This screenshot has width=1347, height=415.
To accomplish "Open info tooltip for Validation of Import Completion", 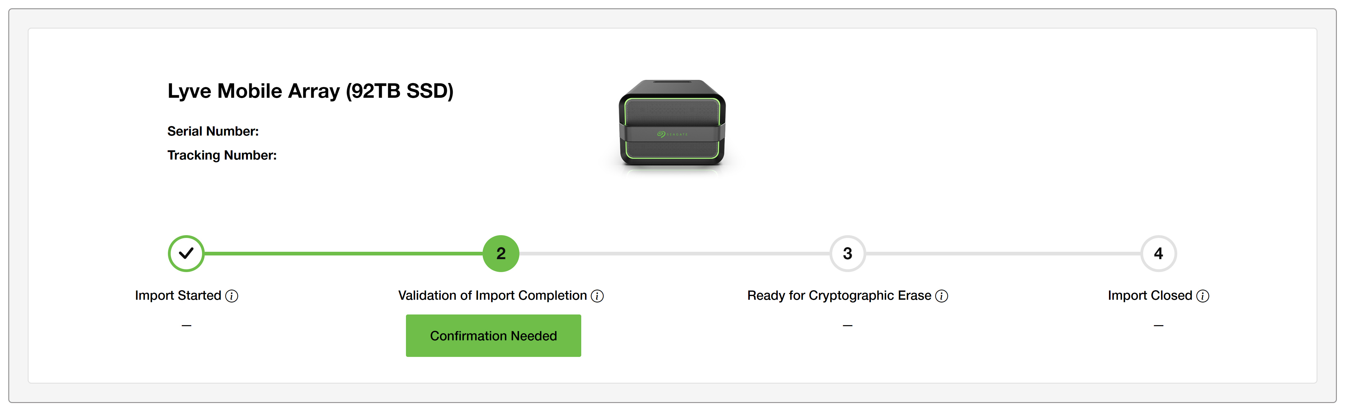I will pos(597,296).
